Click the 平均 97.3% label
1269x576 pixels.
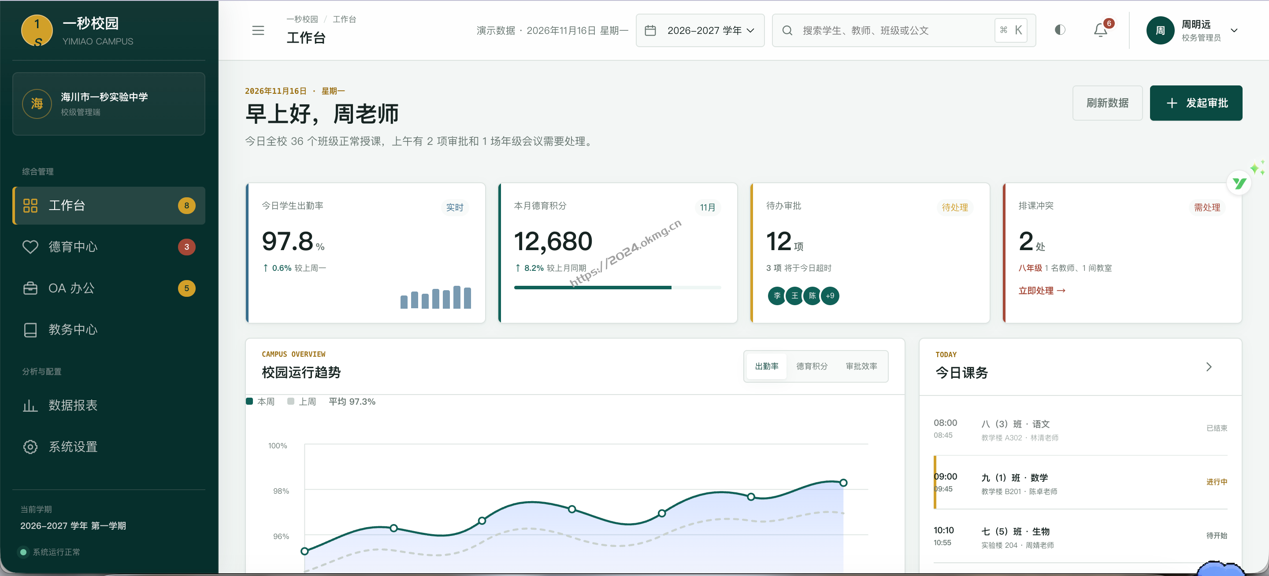pos(352,401)
